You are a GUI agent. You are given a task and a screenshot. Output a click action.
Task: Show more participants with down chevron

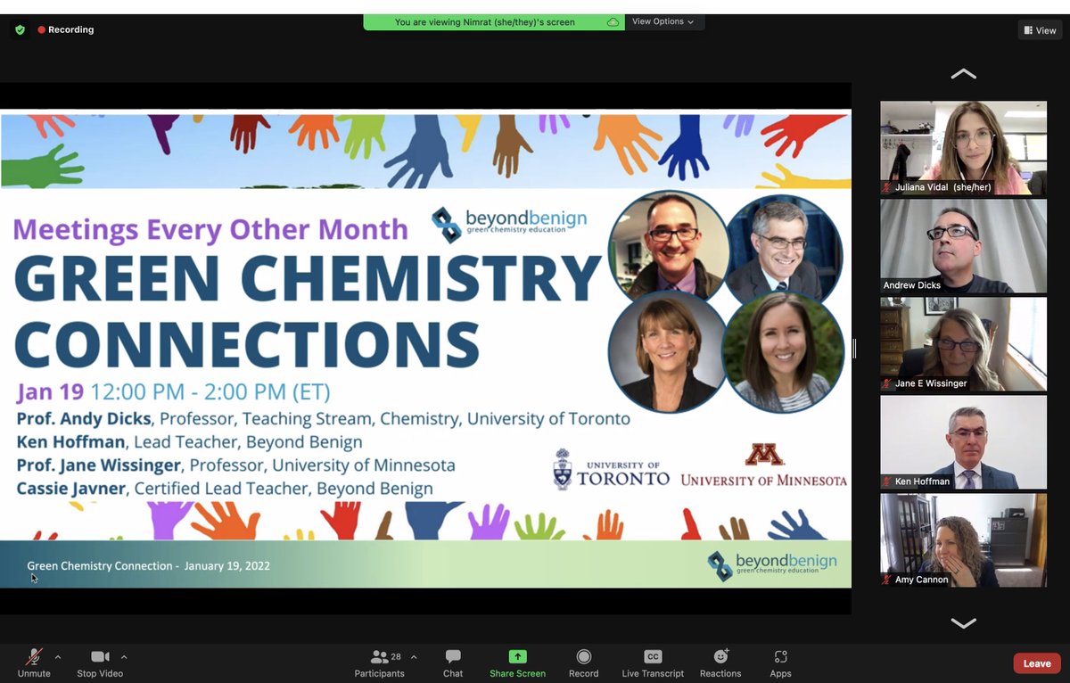[963, 622]
